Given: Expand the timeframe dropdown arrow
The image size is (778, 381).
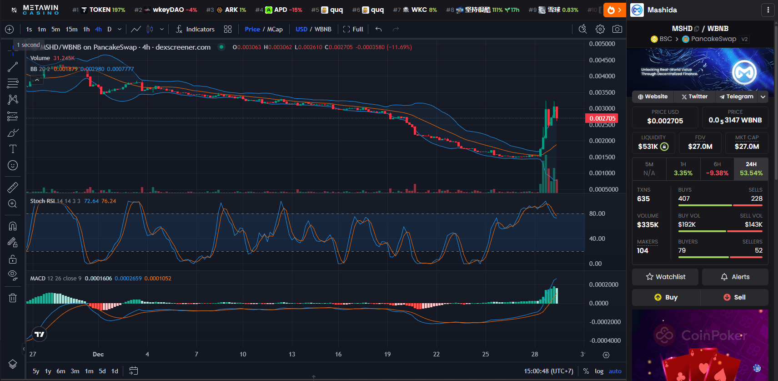Looking at the screenshot, I should 120,29.
